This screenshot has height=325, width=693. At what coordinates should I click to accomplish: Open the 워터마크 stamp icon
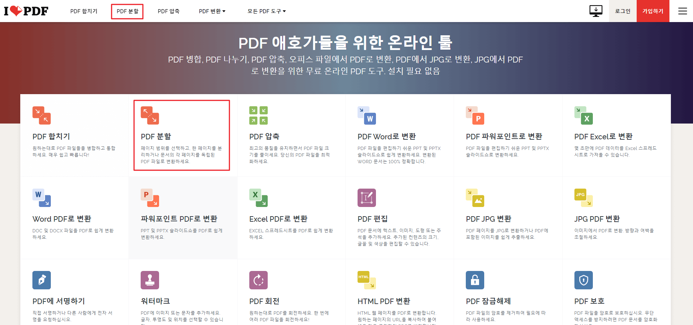pyautogui.click(x=150, y=280)
